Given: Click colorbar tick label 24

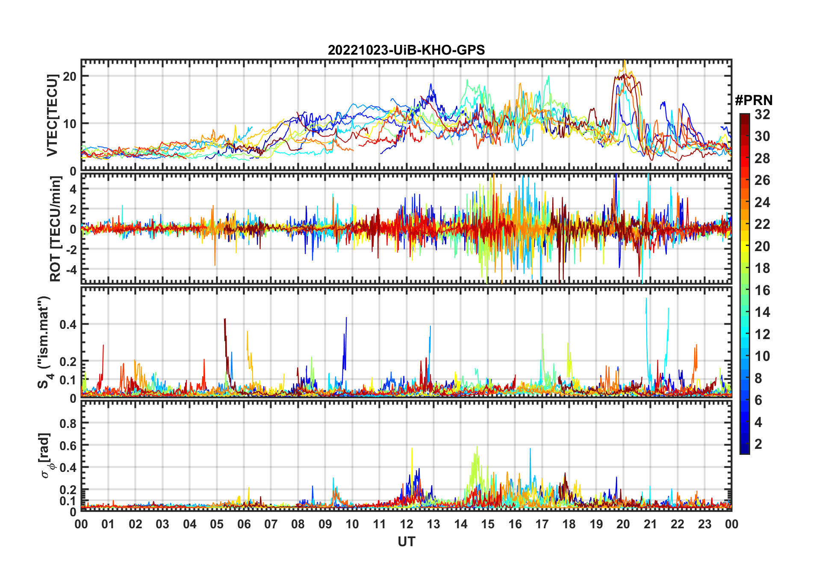Looking at the screenshot, I should point(762,202).
